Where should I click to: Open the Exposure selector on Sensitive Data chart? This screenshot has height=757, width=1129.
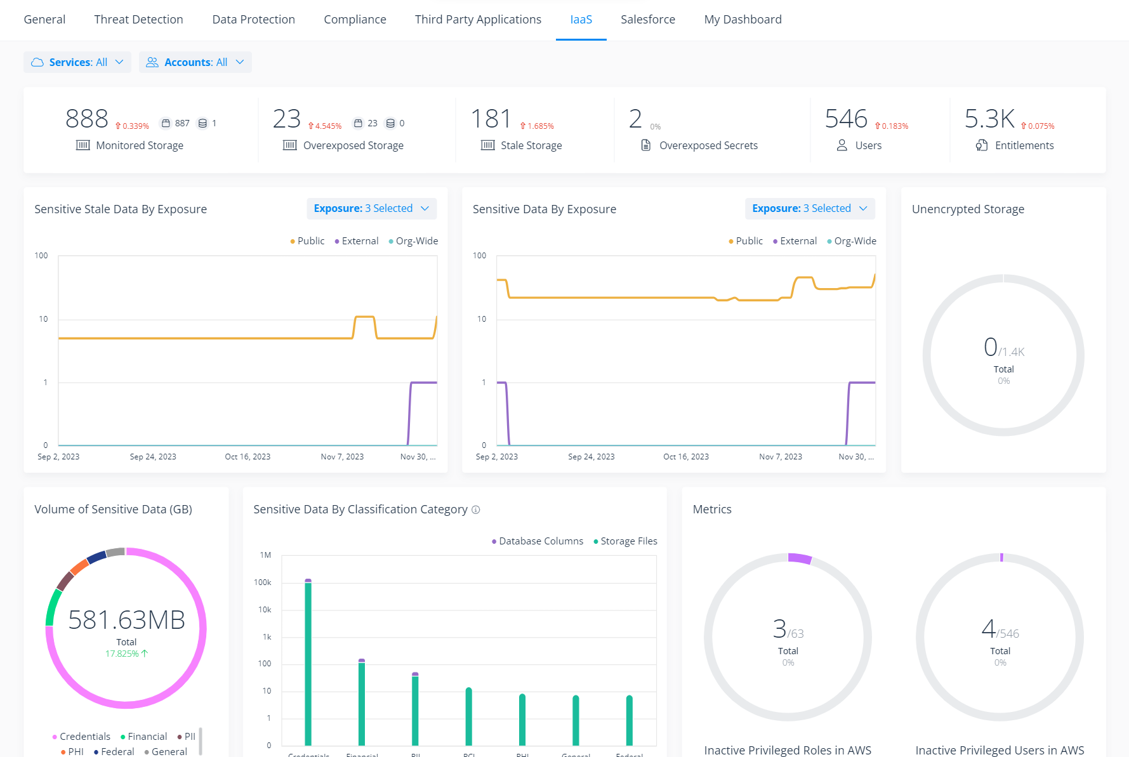(810, 208)
